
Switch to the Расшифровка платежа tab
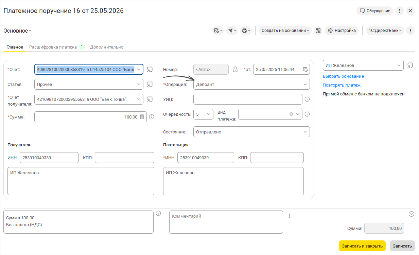click(53, 47)
